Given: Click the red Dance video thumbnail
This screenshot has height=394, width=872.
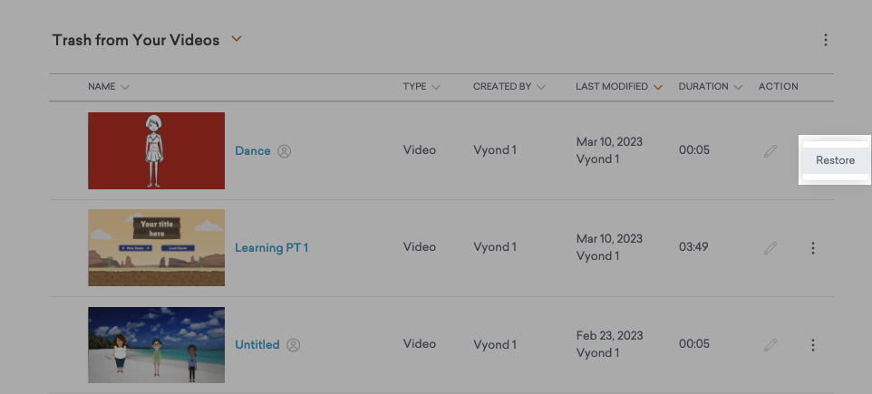Looking at the screenshot, I should pyautogui.click(x=156, y=150).
